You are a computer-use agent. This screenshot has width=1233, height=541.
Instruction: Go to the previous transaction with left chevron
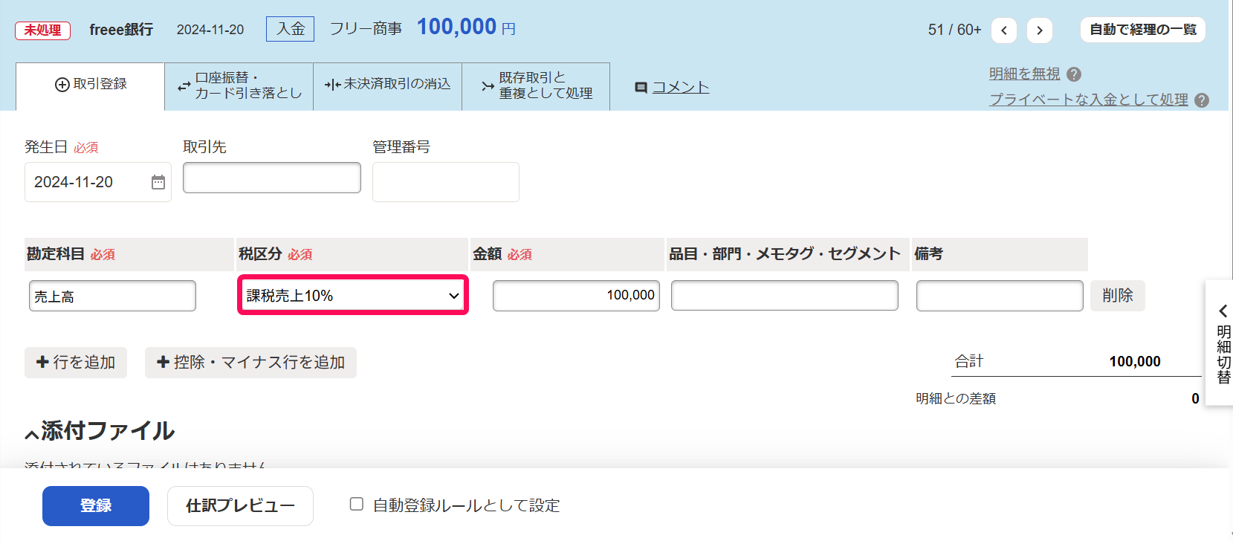[1004, 30]
